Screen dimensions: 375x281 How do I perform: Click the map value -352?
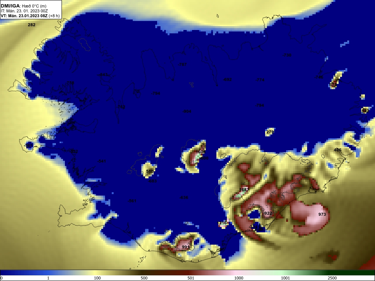(x=73, y=151)
